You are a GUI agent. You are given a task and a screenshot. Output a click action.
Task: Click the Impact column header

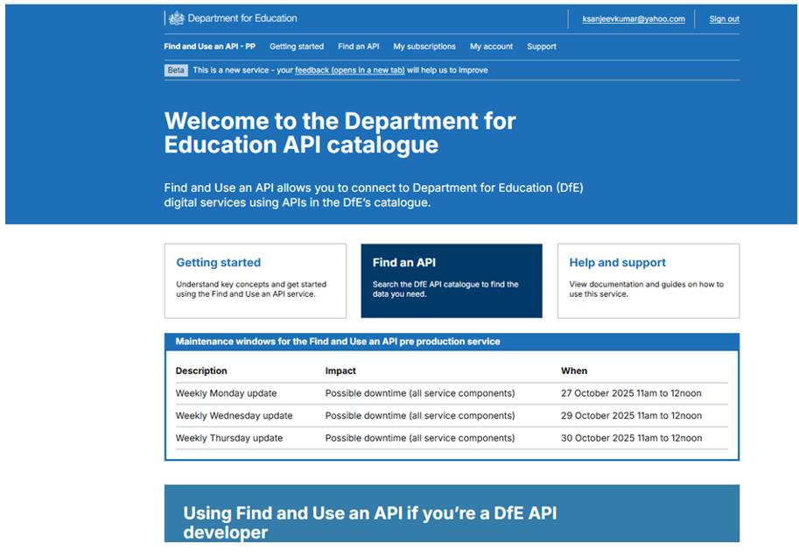(340, 371)
